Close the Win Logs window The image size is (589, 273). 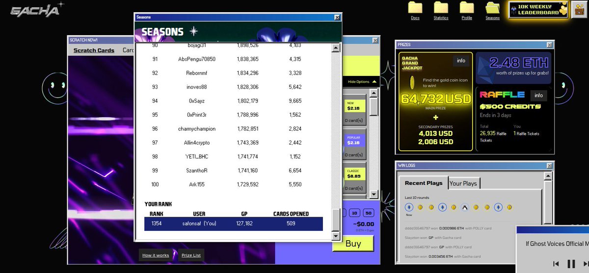[550, 165]
